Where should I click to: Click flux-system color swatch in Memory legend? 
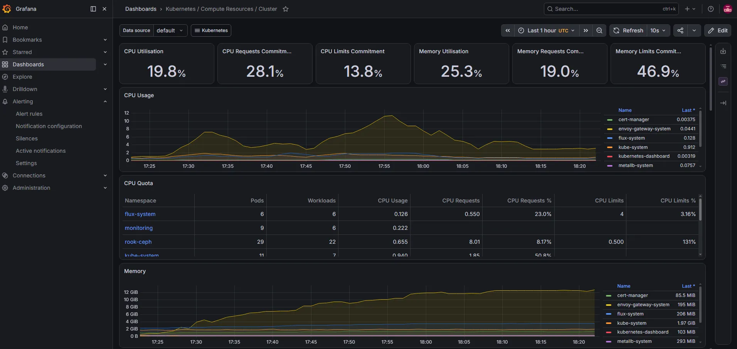609,314
